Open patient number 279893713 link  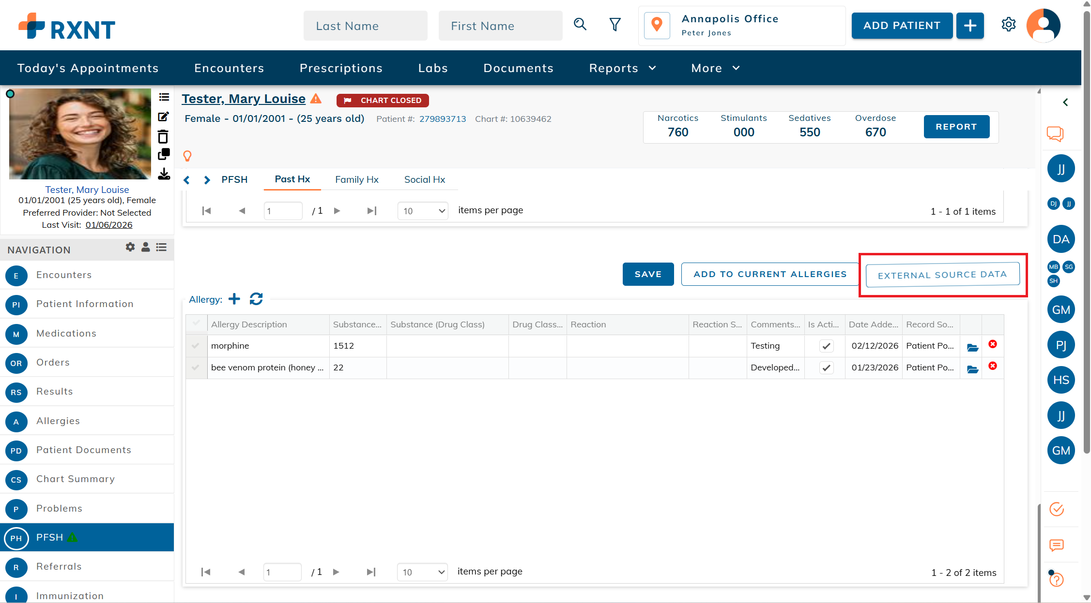click(x=442, y=119)
